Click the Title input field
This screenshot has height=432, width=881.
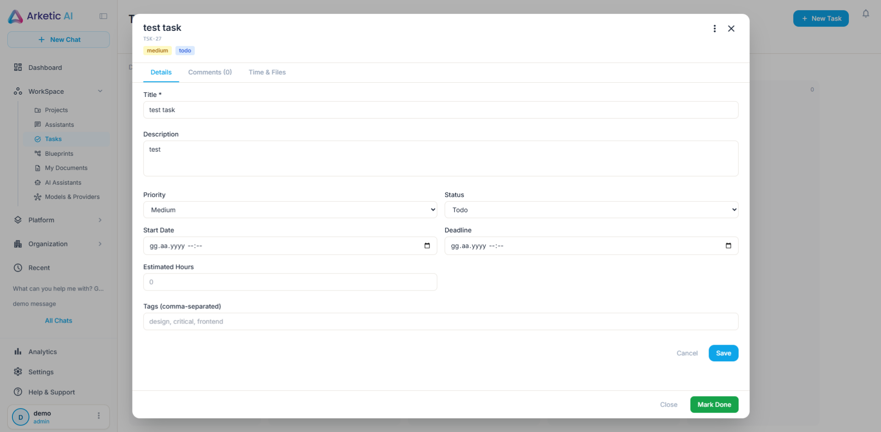click(440, 110)
